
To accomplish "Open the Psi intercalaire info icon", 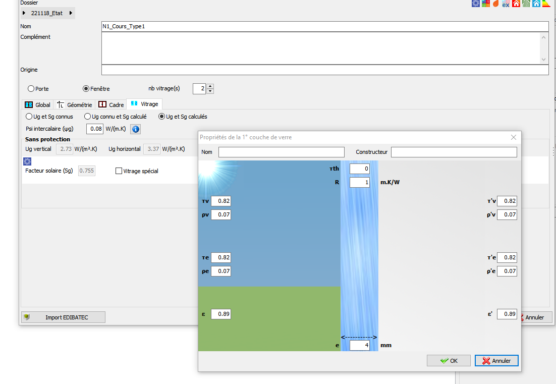I will (135, 129).
